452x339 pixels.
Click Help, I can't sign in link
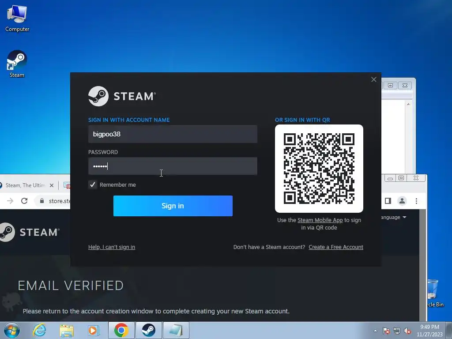click(112, 247)
